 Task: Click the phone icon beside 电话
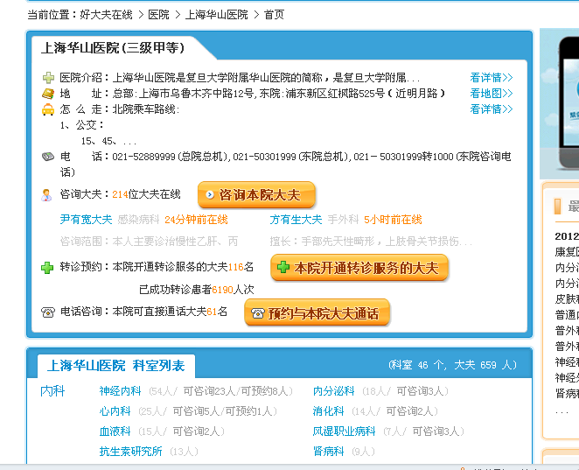pos(48,157)
